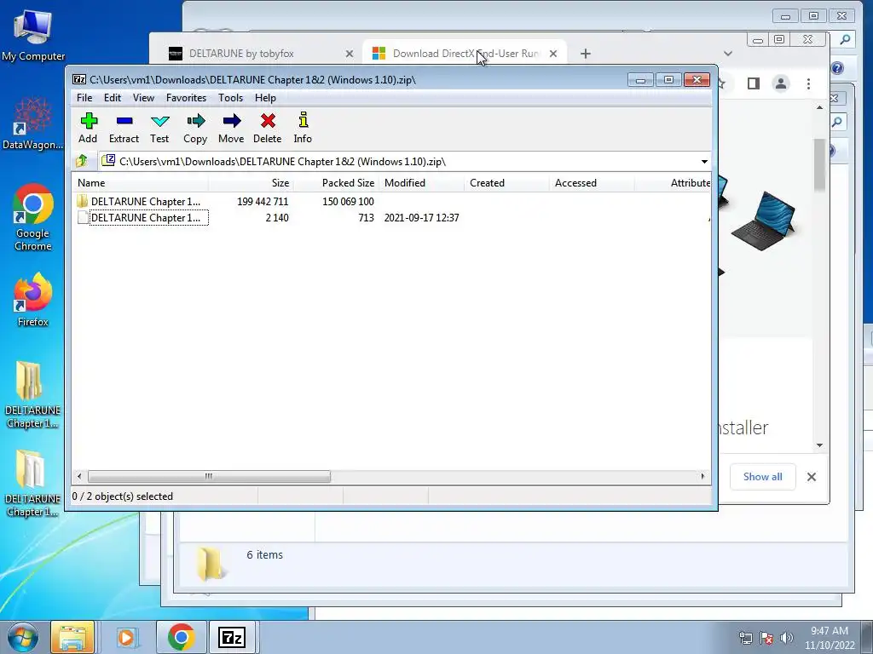Viewport: 873px width, 654px height.
Task: Open Windows Media Player from the taskbar
Action: (x=126, y=637)
